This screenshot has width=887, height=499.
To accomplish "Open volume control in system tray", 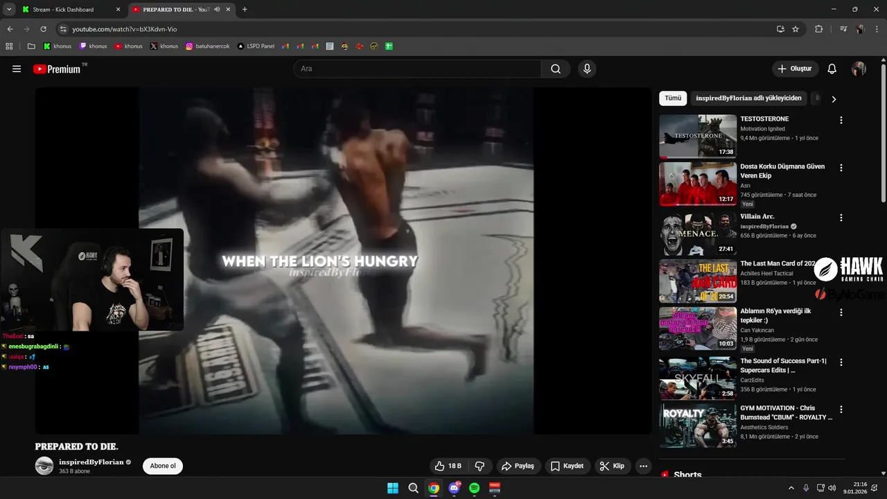I will (832, 488).
